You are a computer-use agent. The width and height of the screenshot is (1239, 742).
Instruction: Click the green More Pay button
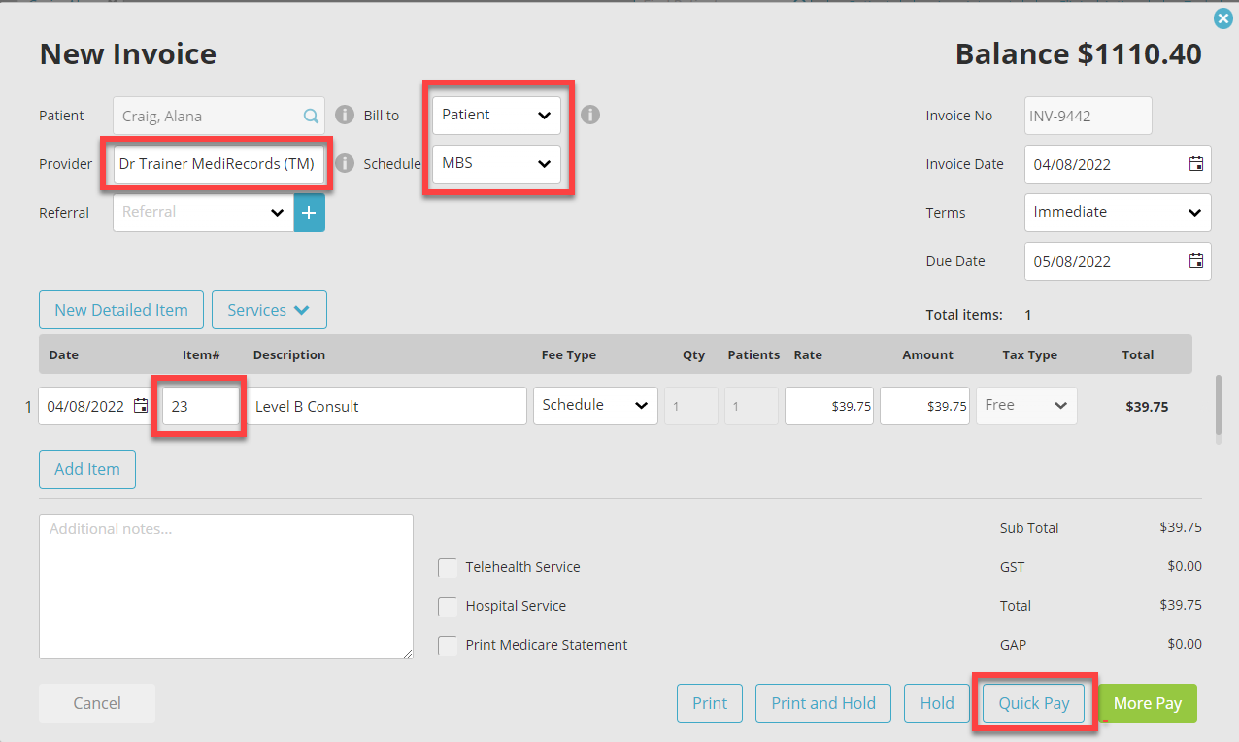(x=1148, y=703)
